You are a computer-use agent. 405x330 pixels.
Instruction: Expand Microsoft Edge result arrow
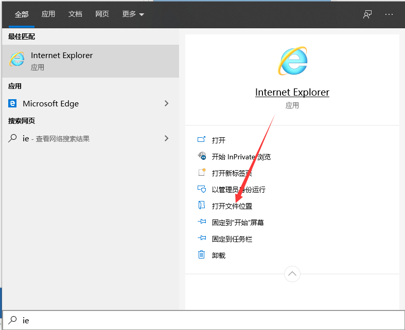click(x=166, y=103)
